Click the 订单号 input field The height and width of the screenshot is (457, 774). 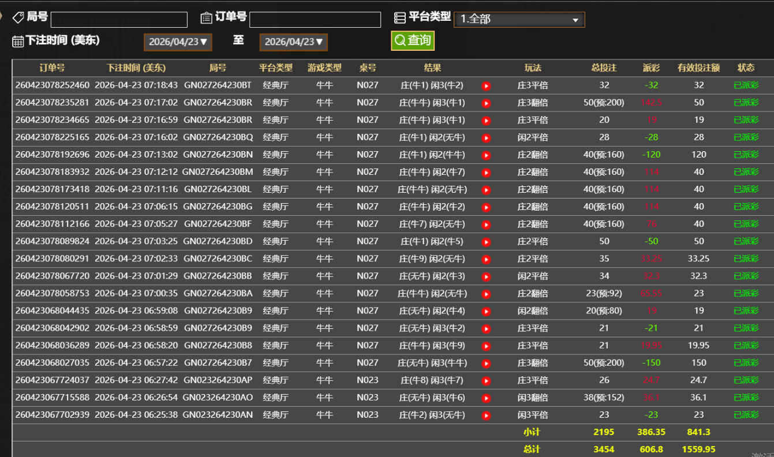tap(315, 20)
